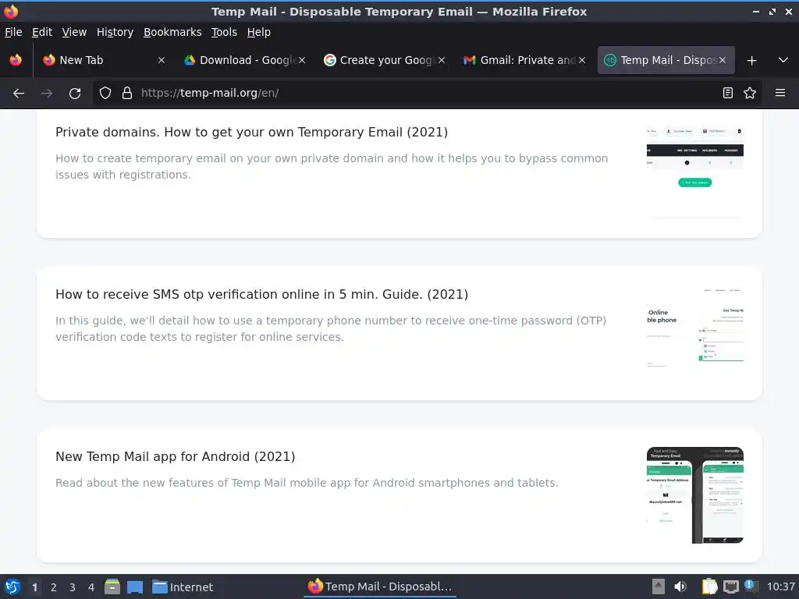Click the forward navigation arrow
Image resolution: width=799 pixels, height=599 pixels.
coord(47,94)
